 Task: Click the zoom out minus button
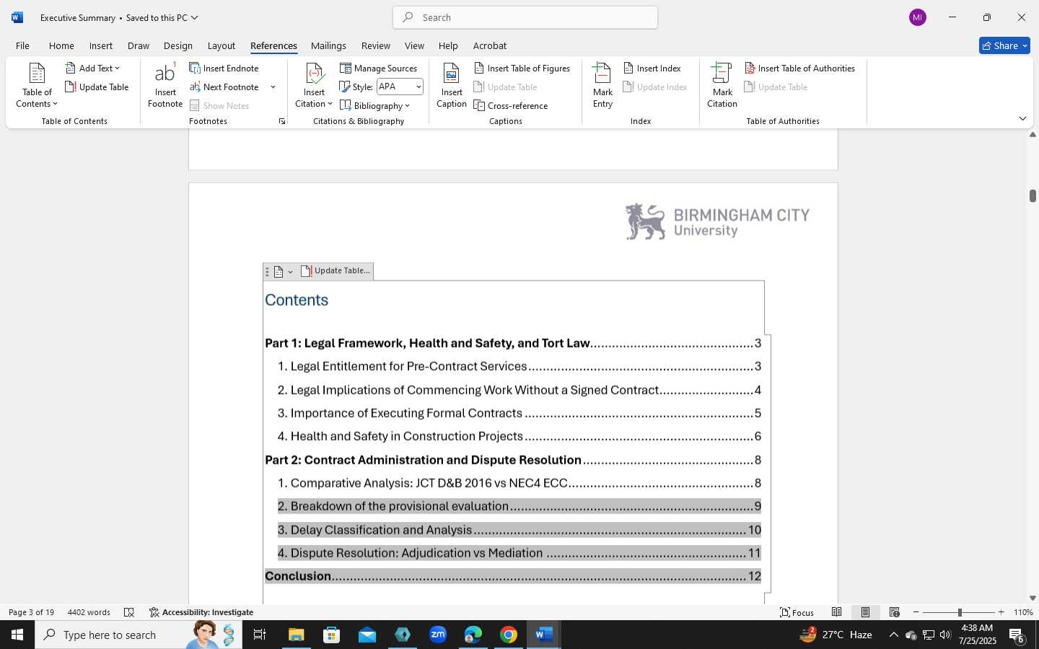(x=916, y=612)
